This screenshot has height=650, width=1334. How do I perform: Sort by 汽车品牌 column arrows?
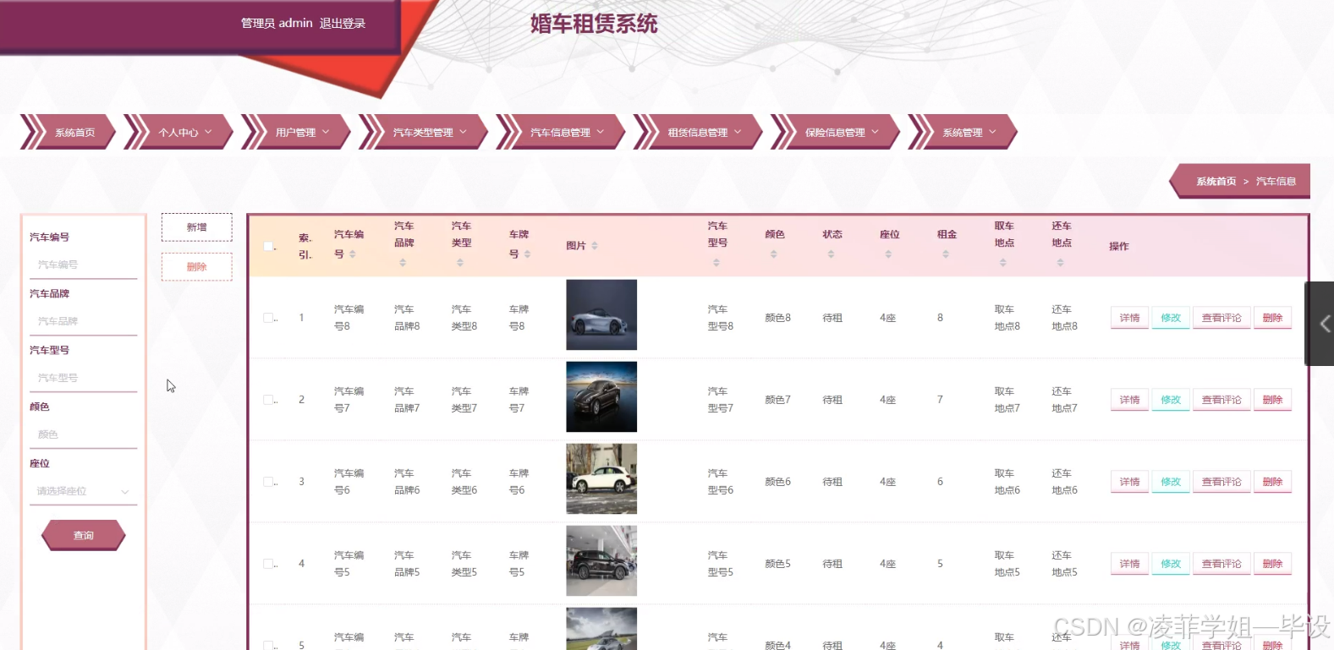tap(403, 263)
